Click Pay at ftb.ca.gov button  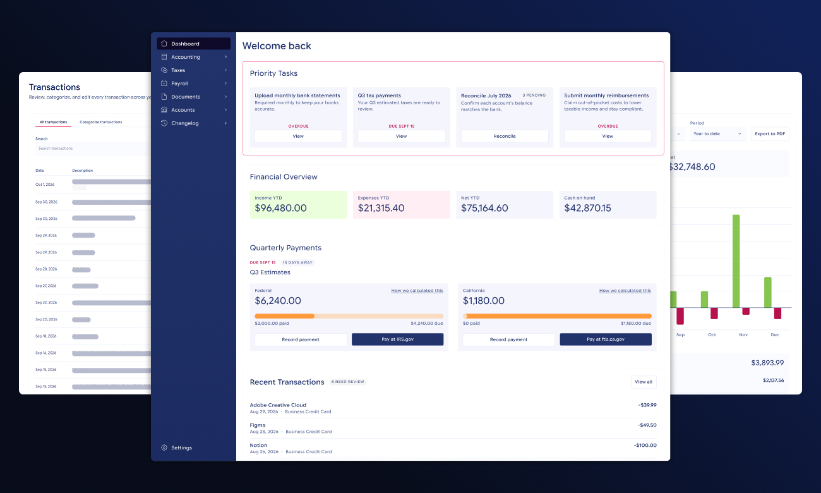click(x=606, y=339)
